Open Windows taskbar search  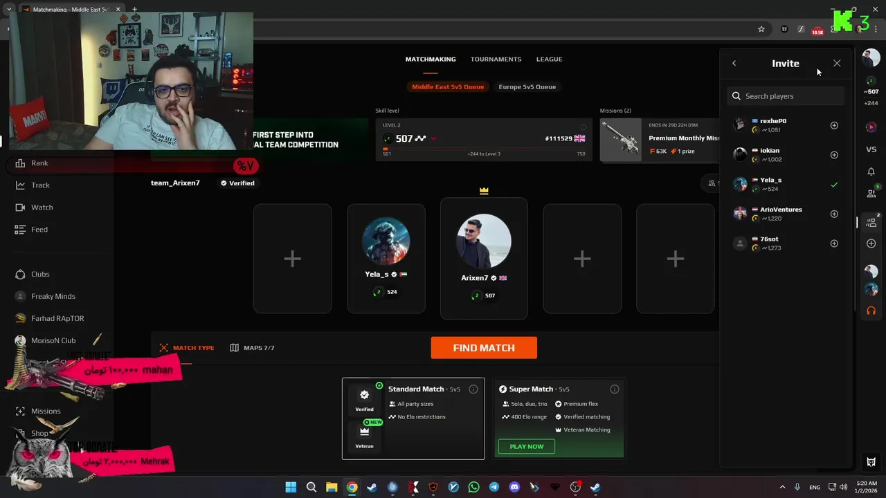coord(311,487)
